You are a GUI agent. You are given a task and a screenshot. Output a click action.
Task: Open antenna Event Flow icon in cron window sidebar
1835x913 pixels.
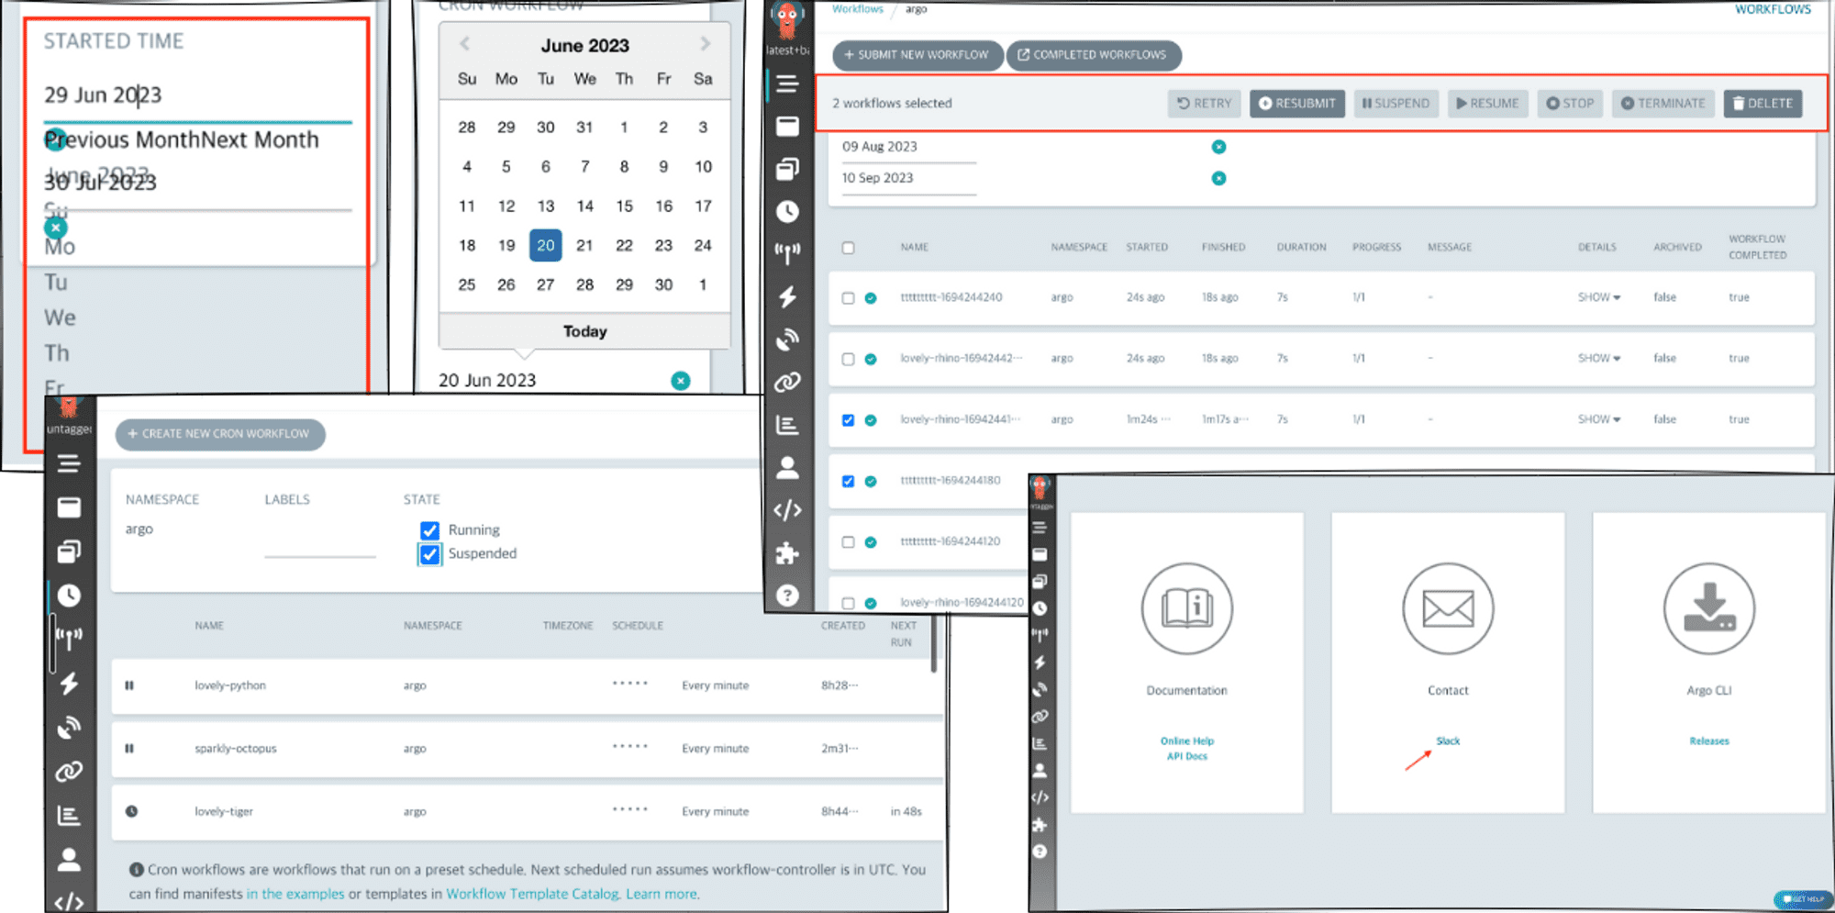pyautogui.click(x=69, y=639)
